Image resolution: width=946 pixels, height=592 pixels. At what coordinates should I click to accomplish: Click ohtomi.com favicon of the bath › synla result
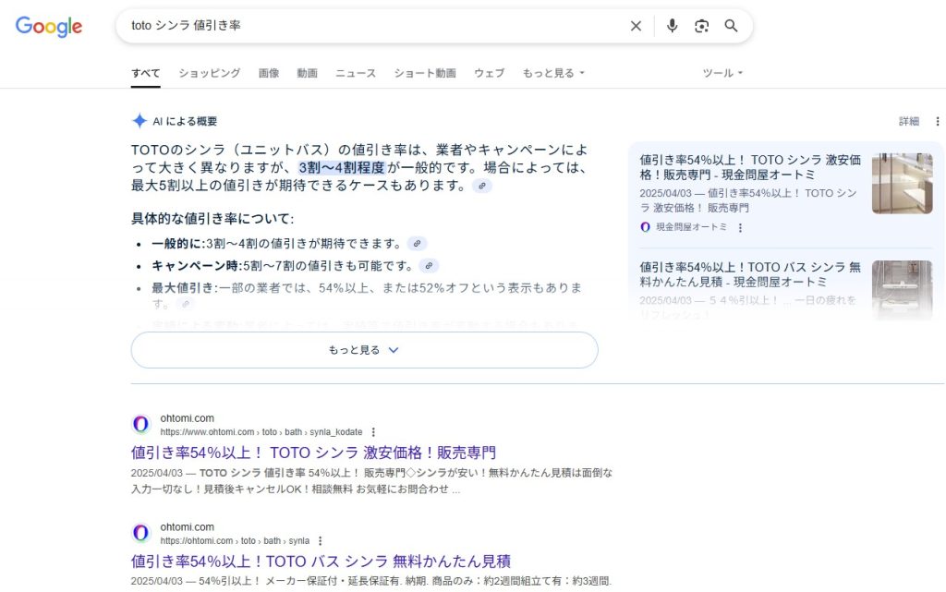140,533
